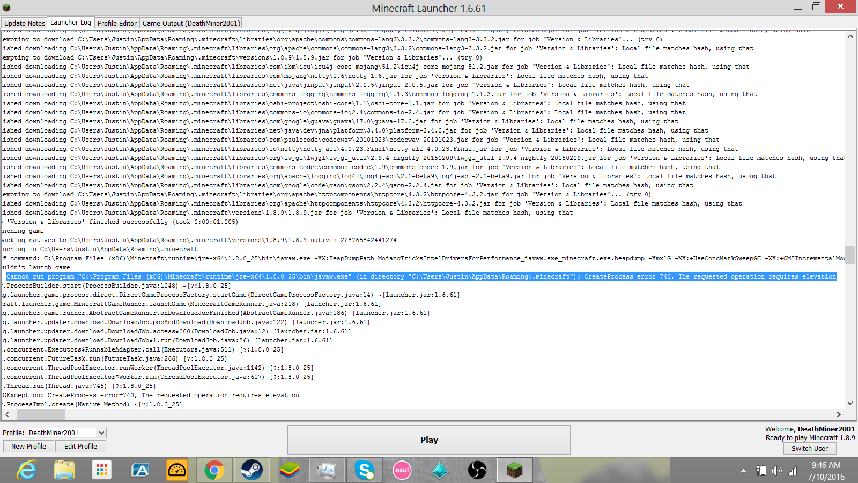858x483 pixels.
Task: Click the Switch User button
Action: [x=809, y=448]
